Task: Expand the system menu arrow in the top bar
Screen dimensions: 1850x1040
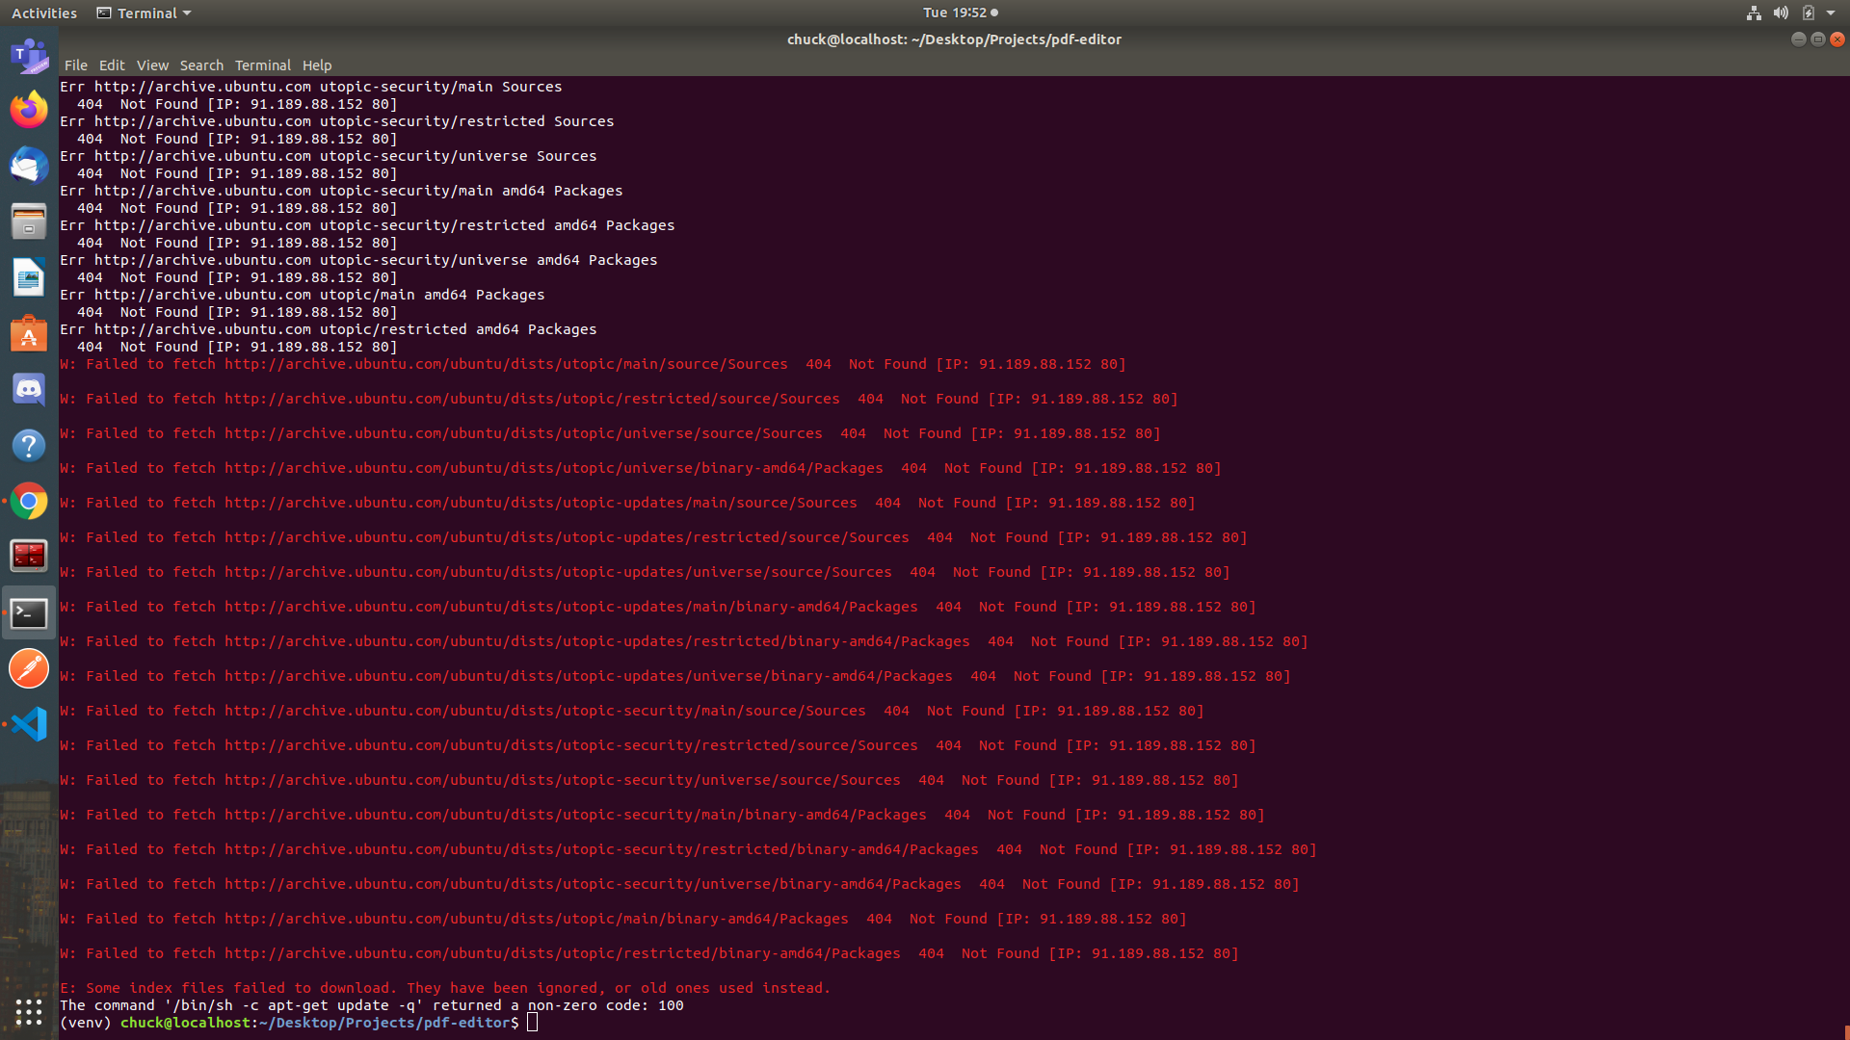Action: [x=1831, y=13]
